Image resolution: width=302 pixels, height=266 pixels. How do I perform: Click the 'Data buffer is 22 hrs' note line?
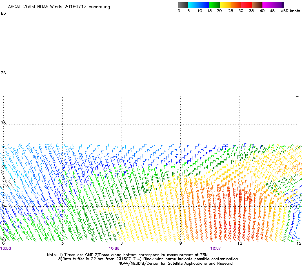(148, 259)
